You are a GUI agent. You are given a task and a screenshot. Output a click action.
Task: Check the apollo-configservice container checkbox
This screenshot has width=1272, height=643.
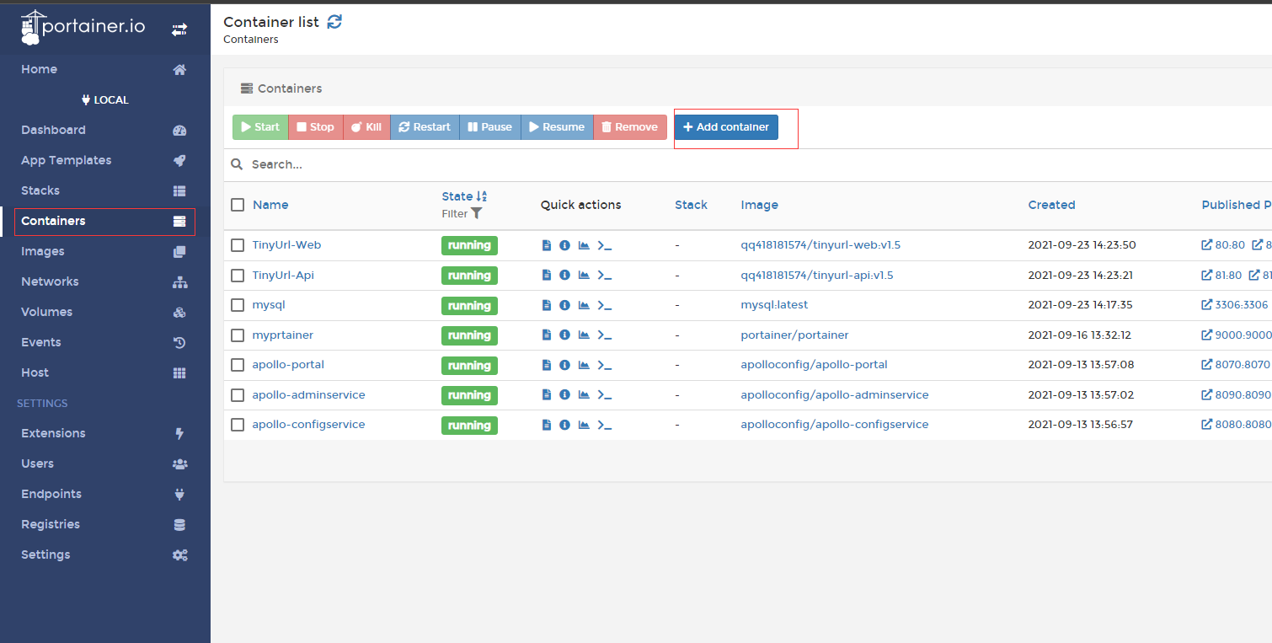pos(238,425)
